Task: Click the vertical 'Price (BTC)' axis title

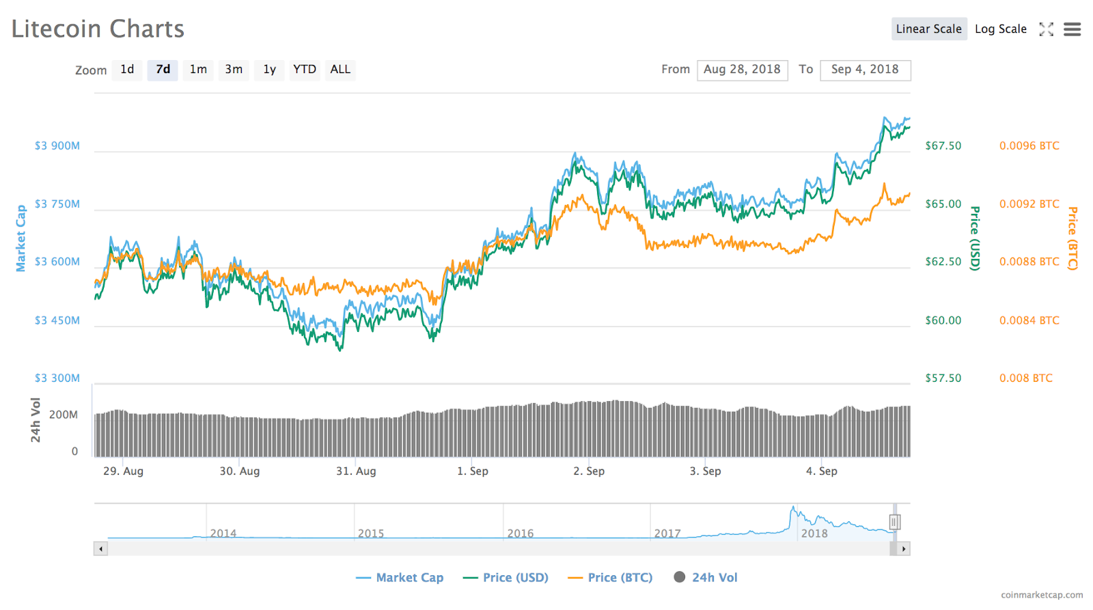Action: 1073,238
